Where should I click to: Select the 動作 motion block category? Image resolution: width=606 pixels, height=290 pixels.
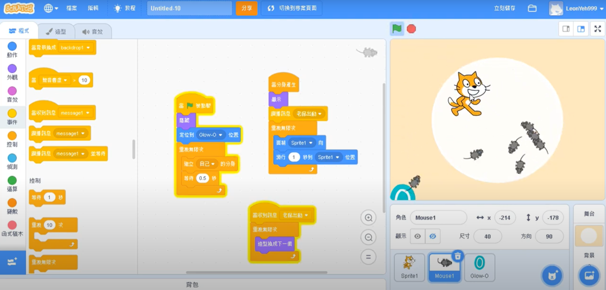pos(12,50)
